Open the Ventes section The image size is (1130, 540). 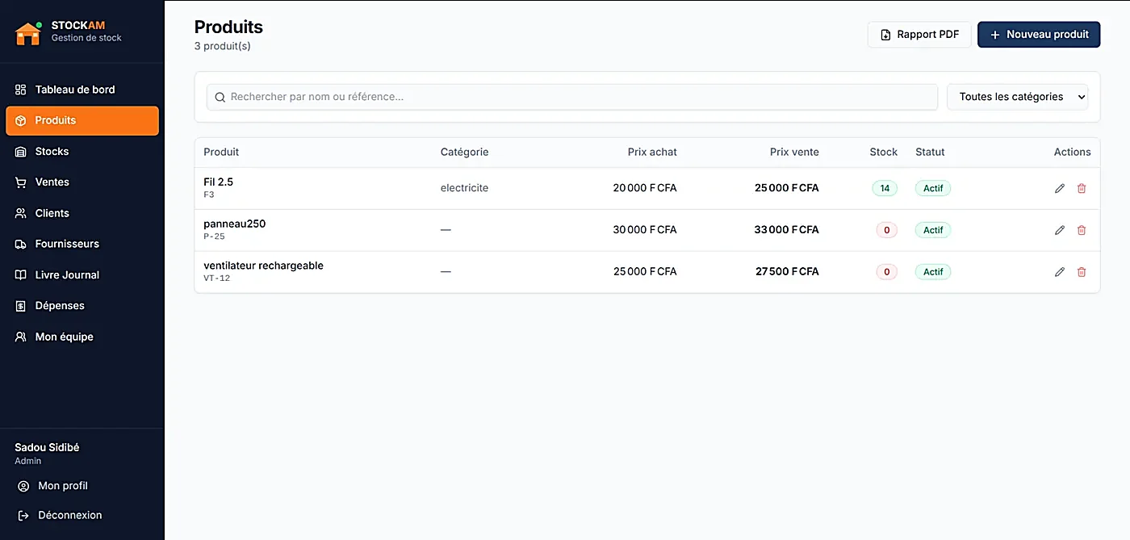[x=82, y=182]
